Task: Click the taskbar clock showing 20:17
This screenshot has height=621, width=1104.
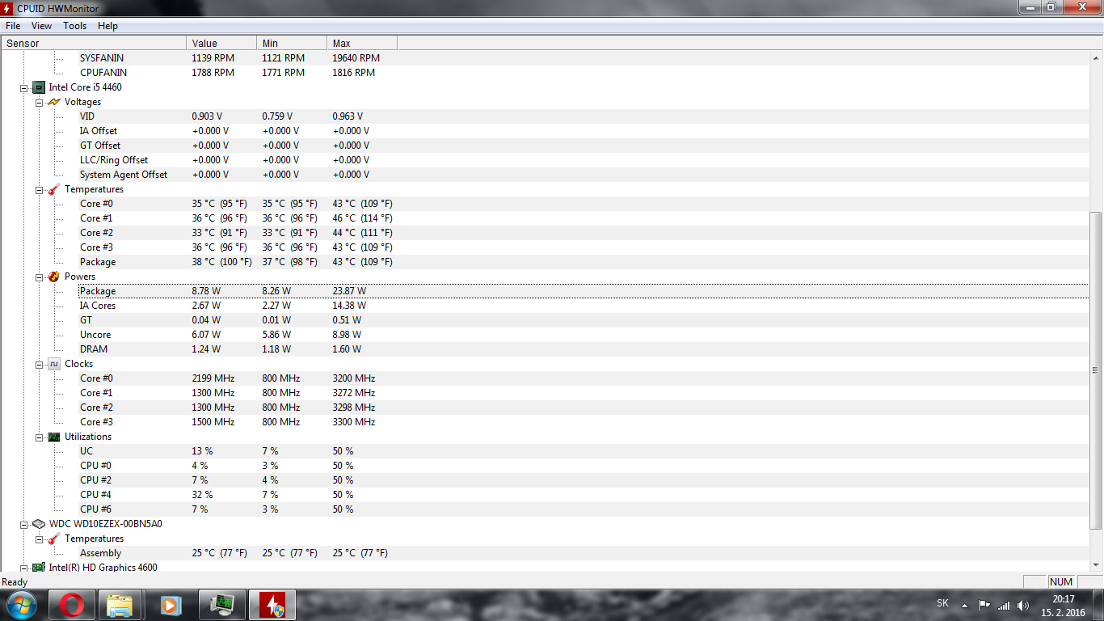Action: [1064, 606]
